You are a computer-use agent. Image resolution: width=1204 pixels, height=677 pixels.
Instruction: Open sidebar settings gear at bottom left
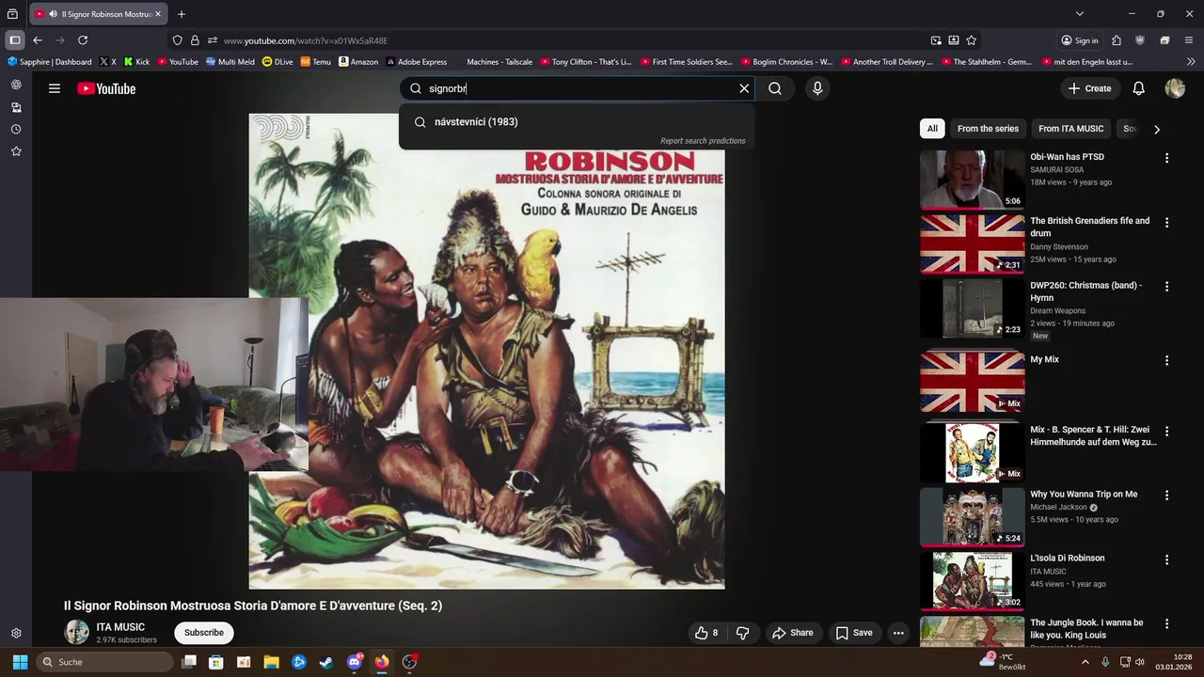(x=16, y=634)
